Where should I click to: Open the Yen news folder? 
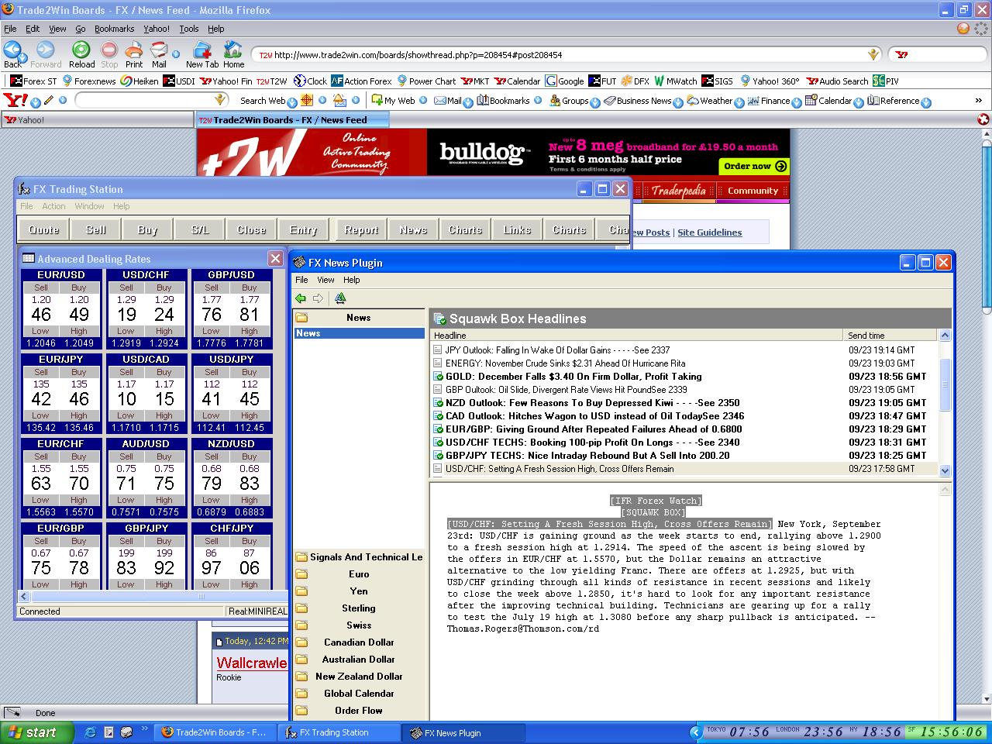click(359, 591)
